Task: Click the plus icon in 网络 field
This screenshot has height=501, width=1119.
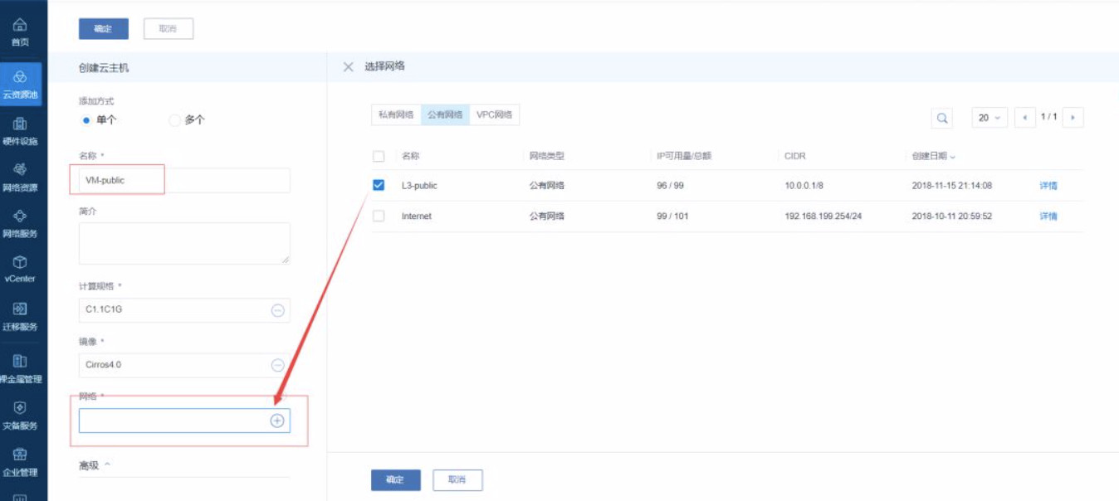Action: pos(277,421)
